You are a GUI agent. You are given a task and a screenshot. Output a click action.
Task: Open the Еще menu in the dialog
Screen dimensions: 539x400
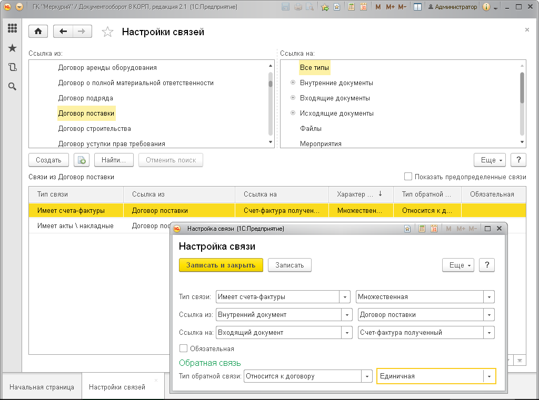458,265
